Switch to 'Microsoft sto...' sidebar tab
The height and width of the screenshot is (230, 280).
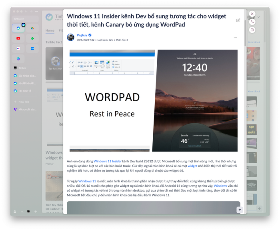[25, 109]
